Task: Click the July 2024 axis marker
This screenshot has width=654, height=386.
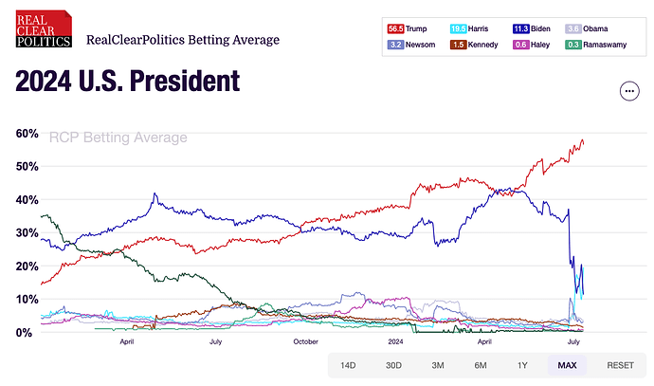Action: tap(573, 341)
